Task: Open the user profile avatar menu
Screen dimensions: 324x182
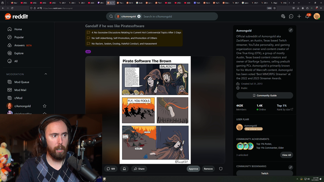Action: [316, 16]
